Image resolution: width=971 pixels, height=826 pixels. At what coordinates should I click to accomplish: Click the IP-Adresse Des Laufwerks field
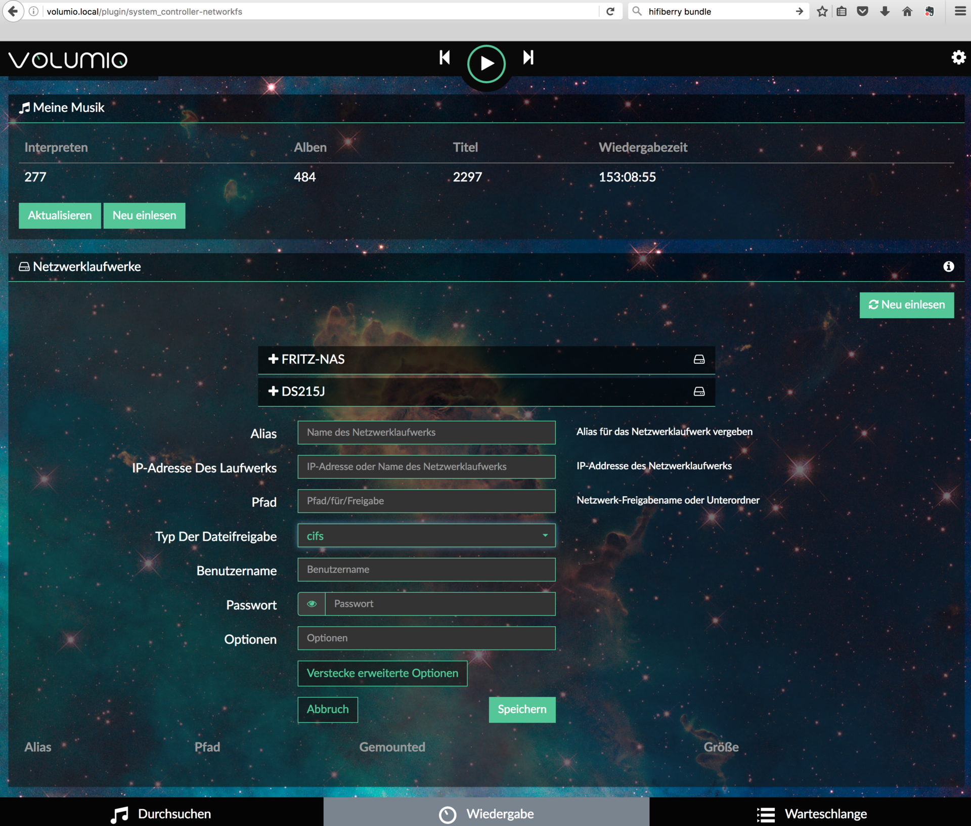pyautogui.click(x=426, y=467)
